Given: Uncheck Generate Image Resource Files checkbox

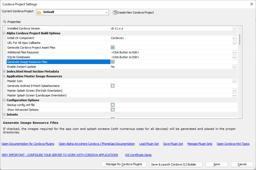Looking at the screenshot, I should click(113, 62).
